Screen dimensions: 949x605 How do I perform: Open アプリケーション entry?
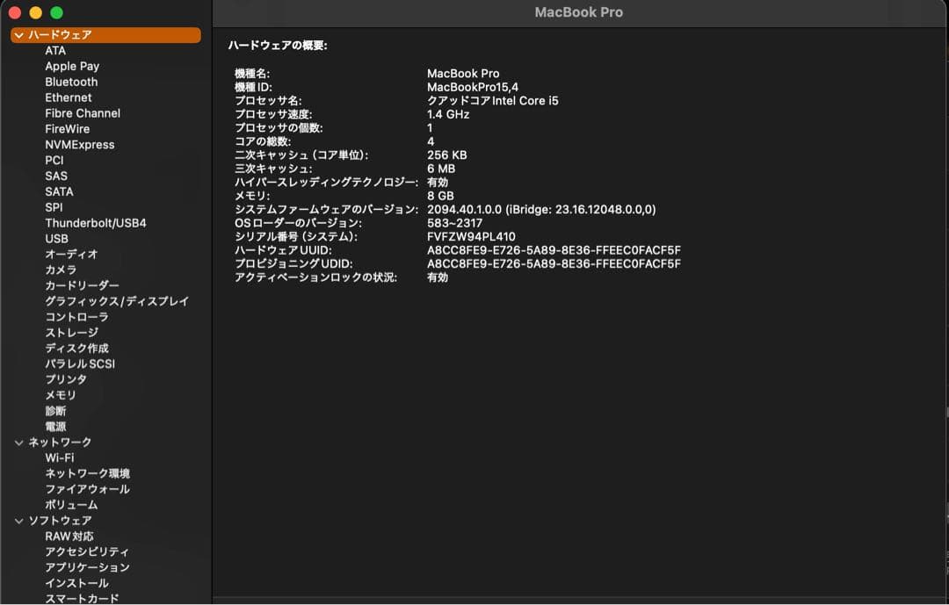(87, 568)
